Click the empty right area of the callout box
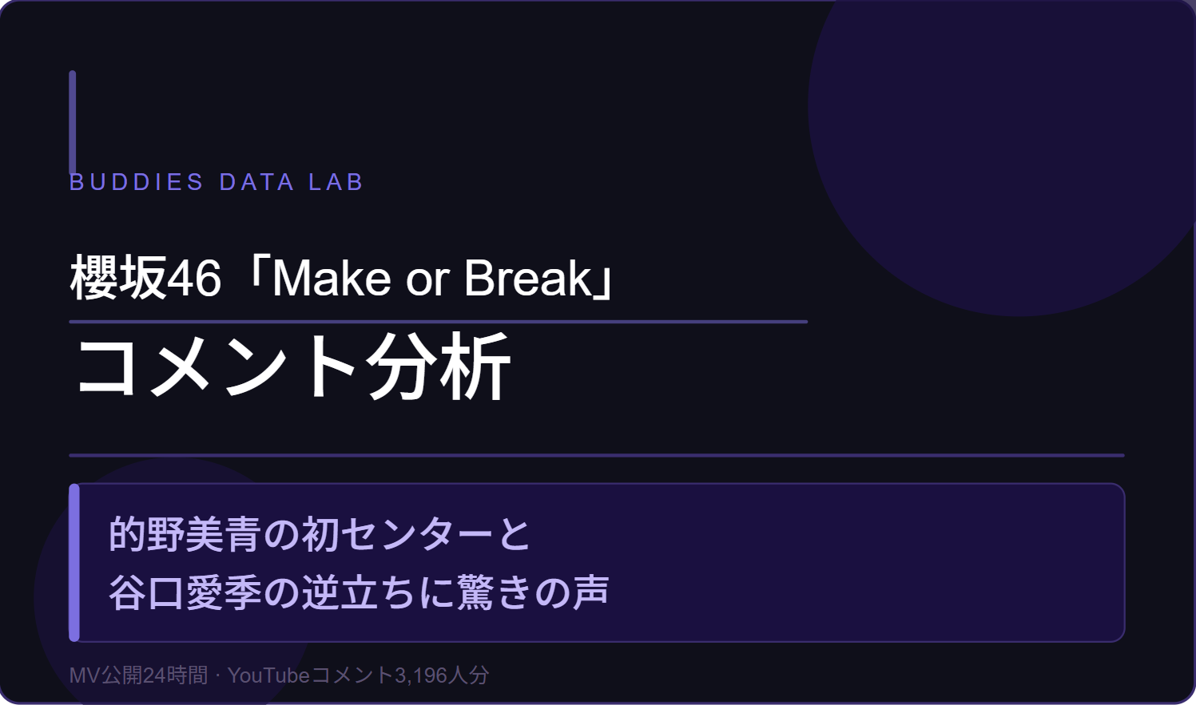1196x705 pixels. coord(879,562)
